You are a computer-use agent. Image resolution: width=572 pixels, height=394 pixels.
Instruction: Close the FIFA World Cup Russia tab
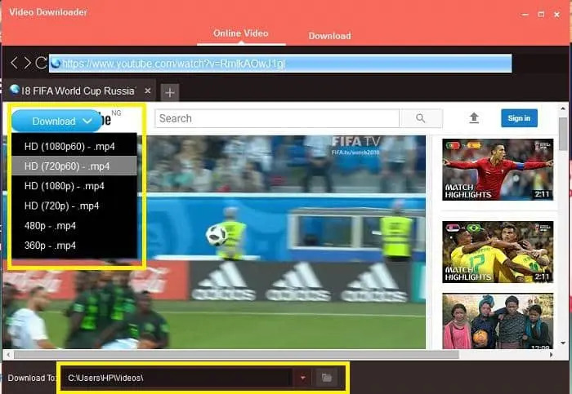(x=147, y=91)
